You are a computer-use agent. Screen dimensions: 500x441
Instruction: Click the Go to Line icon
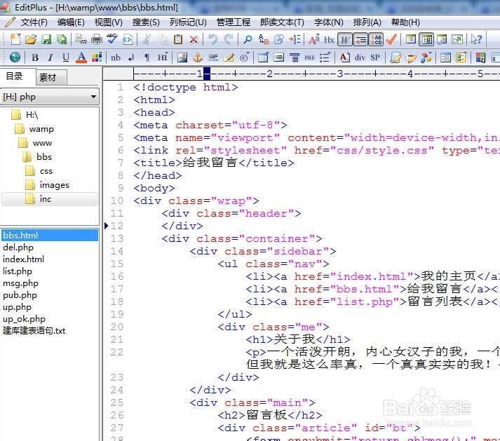(x=295, y=39)
